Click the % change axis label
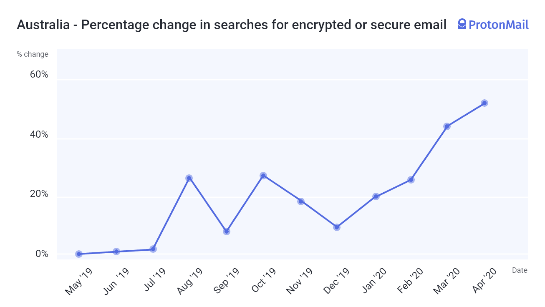 click(x=33, y=54)
